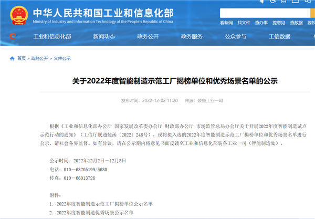Click the 找文件 quick link
Viewport: 315px width, 219px height.
click(x=244, y=23)
